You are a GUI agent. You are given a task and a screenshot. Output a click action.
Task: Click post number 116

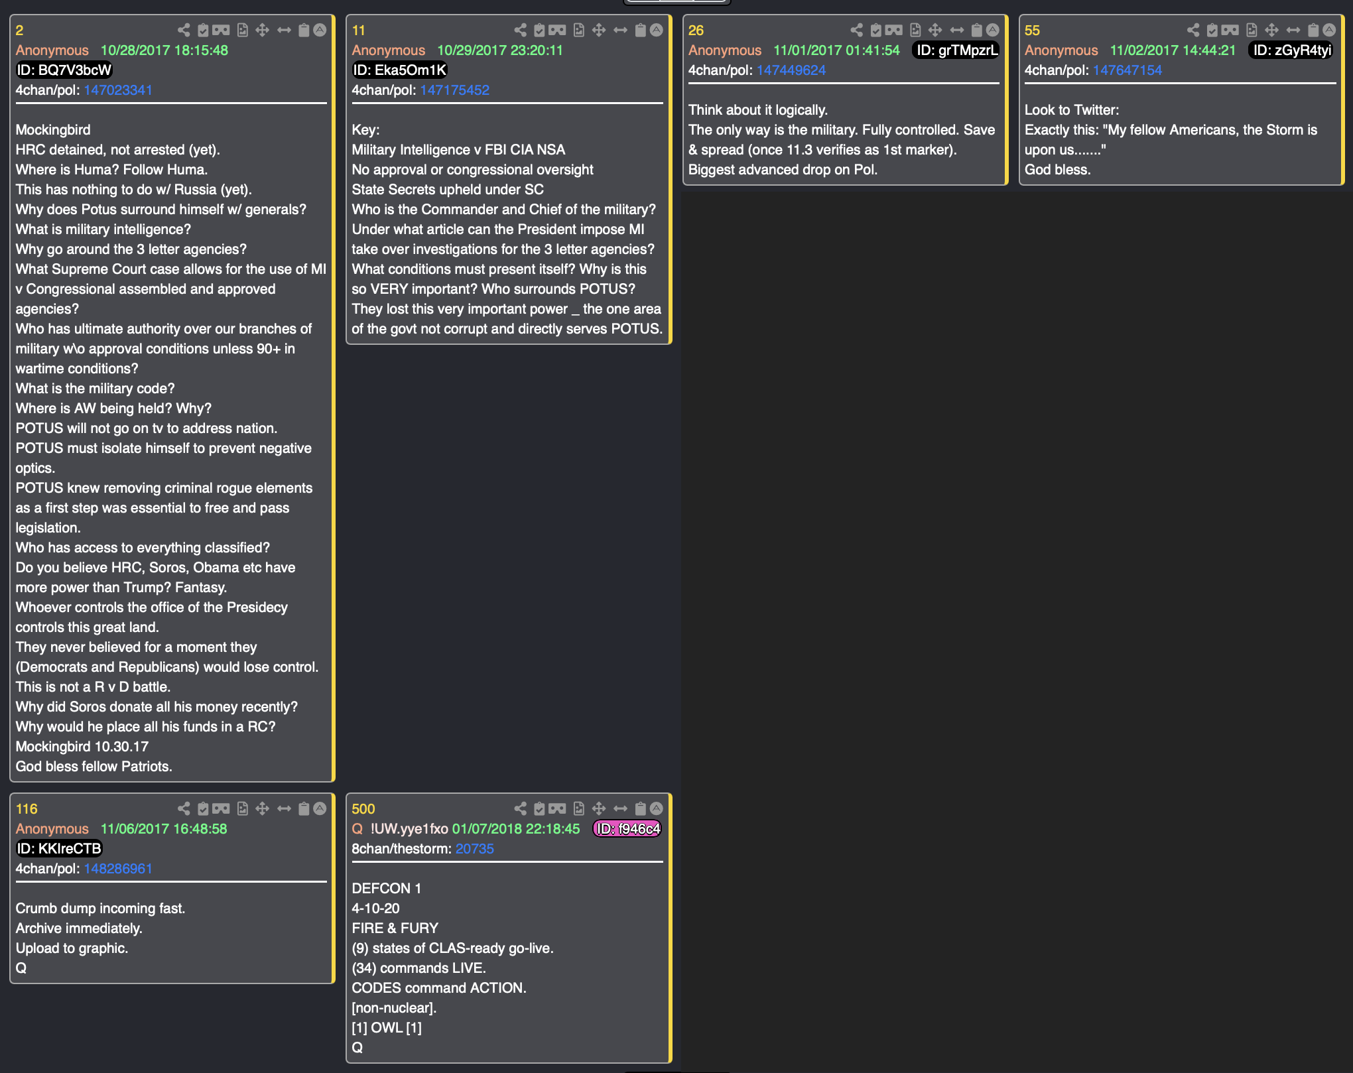tap(27, 808)
